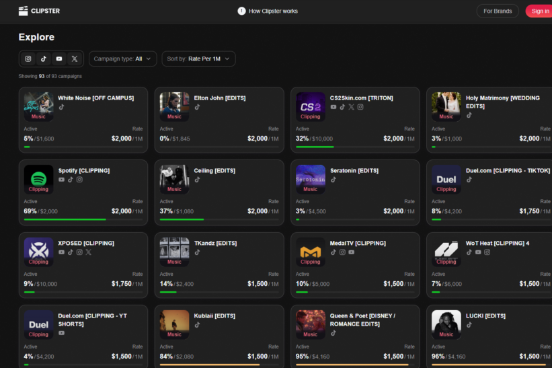Click the Spotify card progress bar
The height and width of the screenshot is (368, 552).
tap(83, 219)
